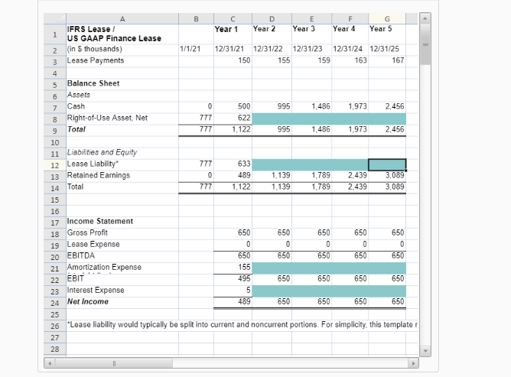Select assets Total value 1,122 in row 9
The width and height of the screenshot is (511, 377).
pos(233,130)
